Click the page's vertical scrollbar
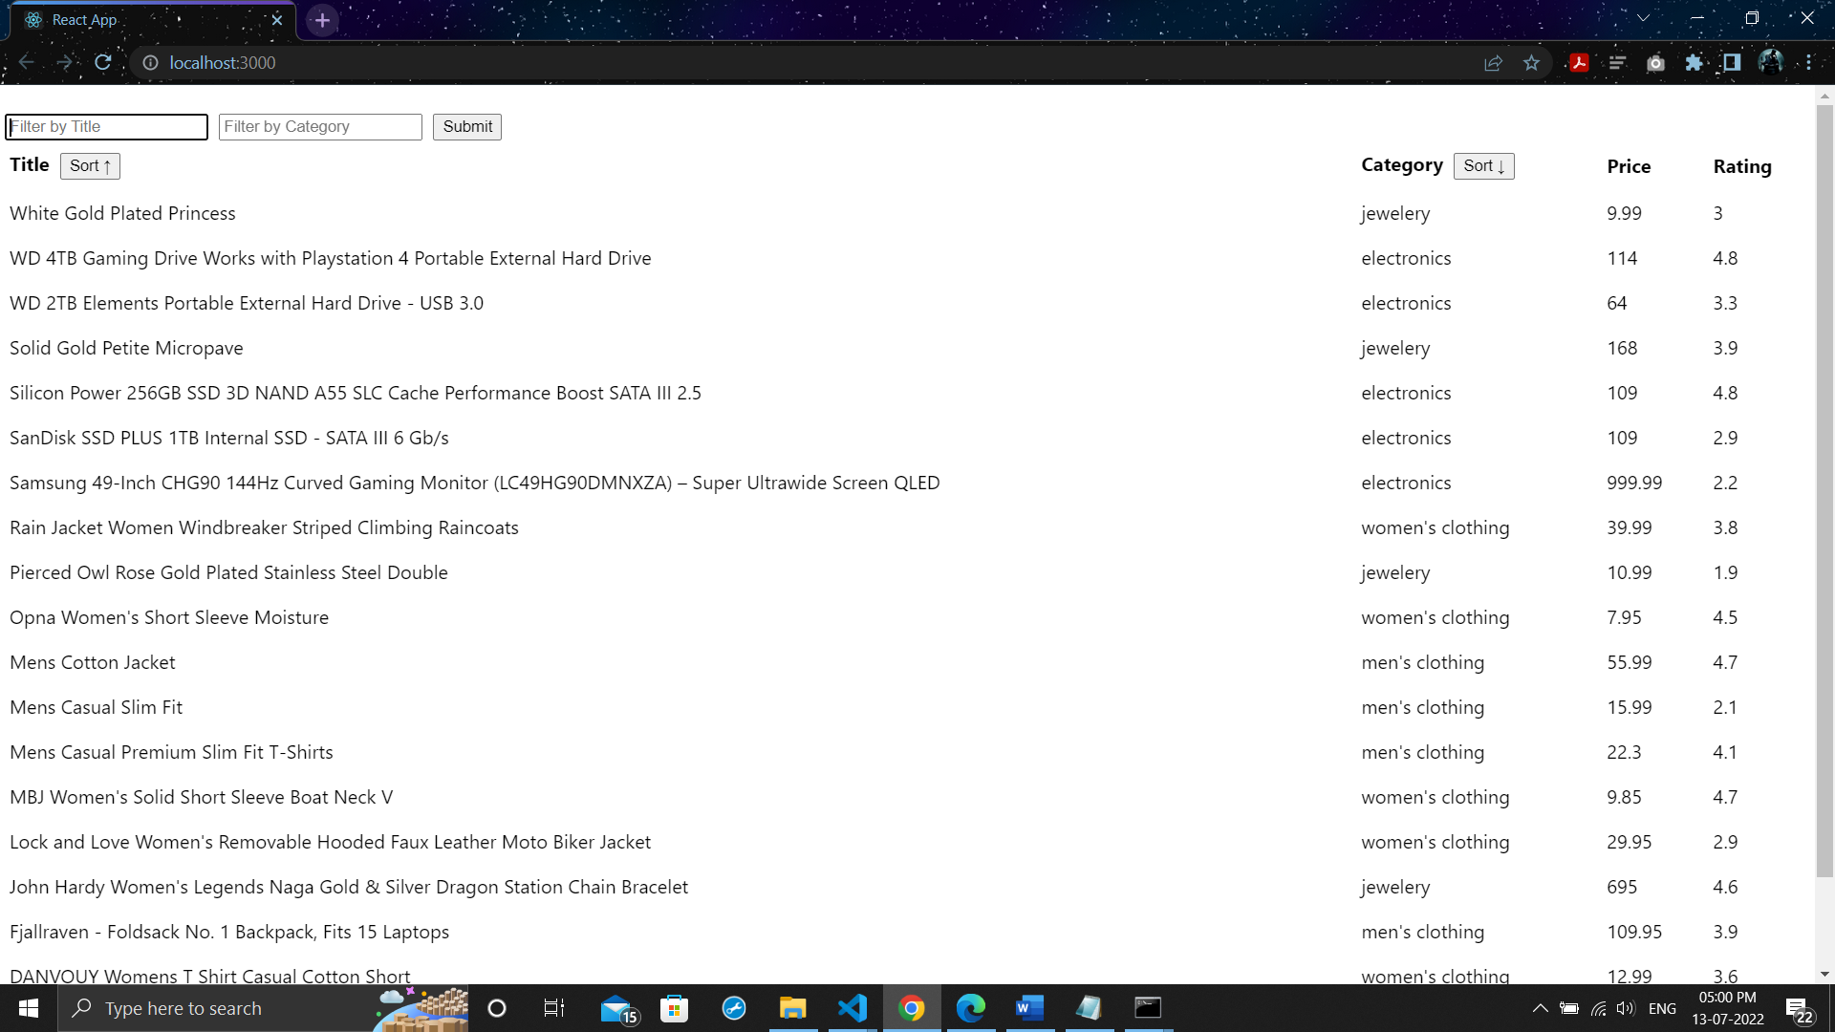Viewport: 1835px width, 1032px height. click(1824, 489)
